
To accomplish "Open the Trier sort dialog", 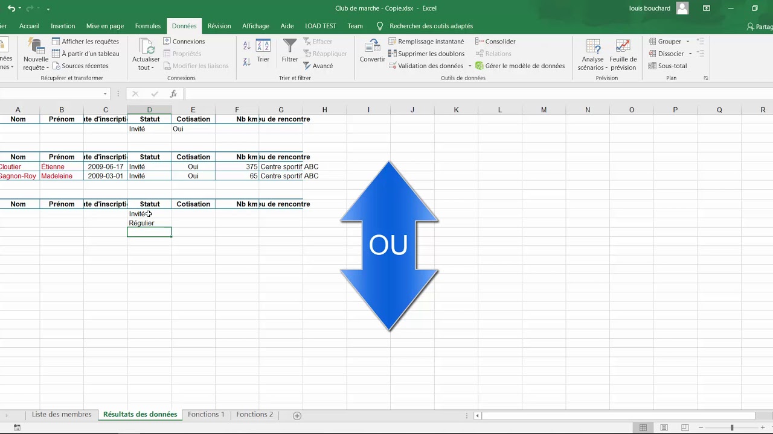I will (x=263, y=51).
